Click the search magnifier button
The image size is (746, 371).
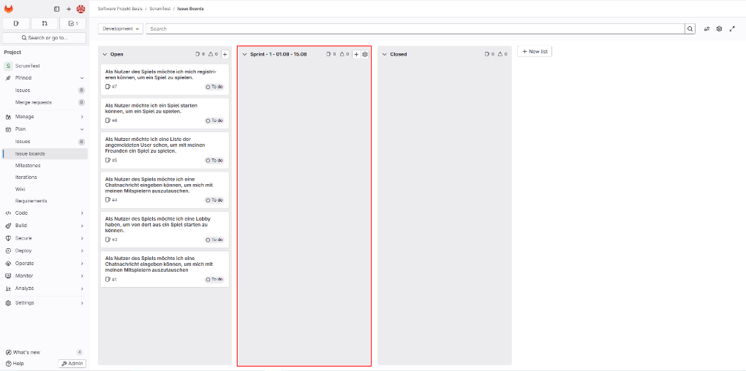pos(690,28)
